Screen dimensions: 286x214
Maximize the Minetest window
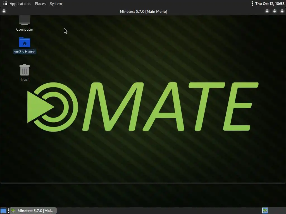click(x=275, y=11)
